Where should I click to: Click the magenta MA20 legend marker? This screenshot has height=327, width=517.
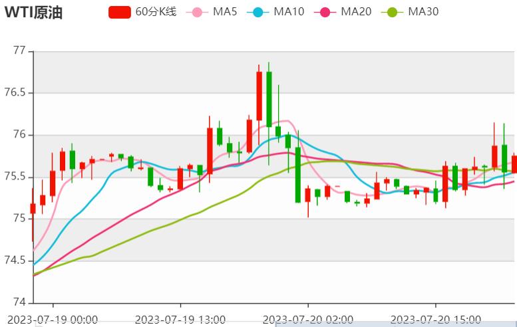tap(325, 13)
